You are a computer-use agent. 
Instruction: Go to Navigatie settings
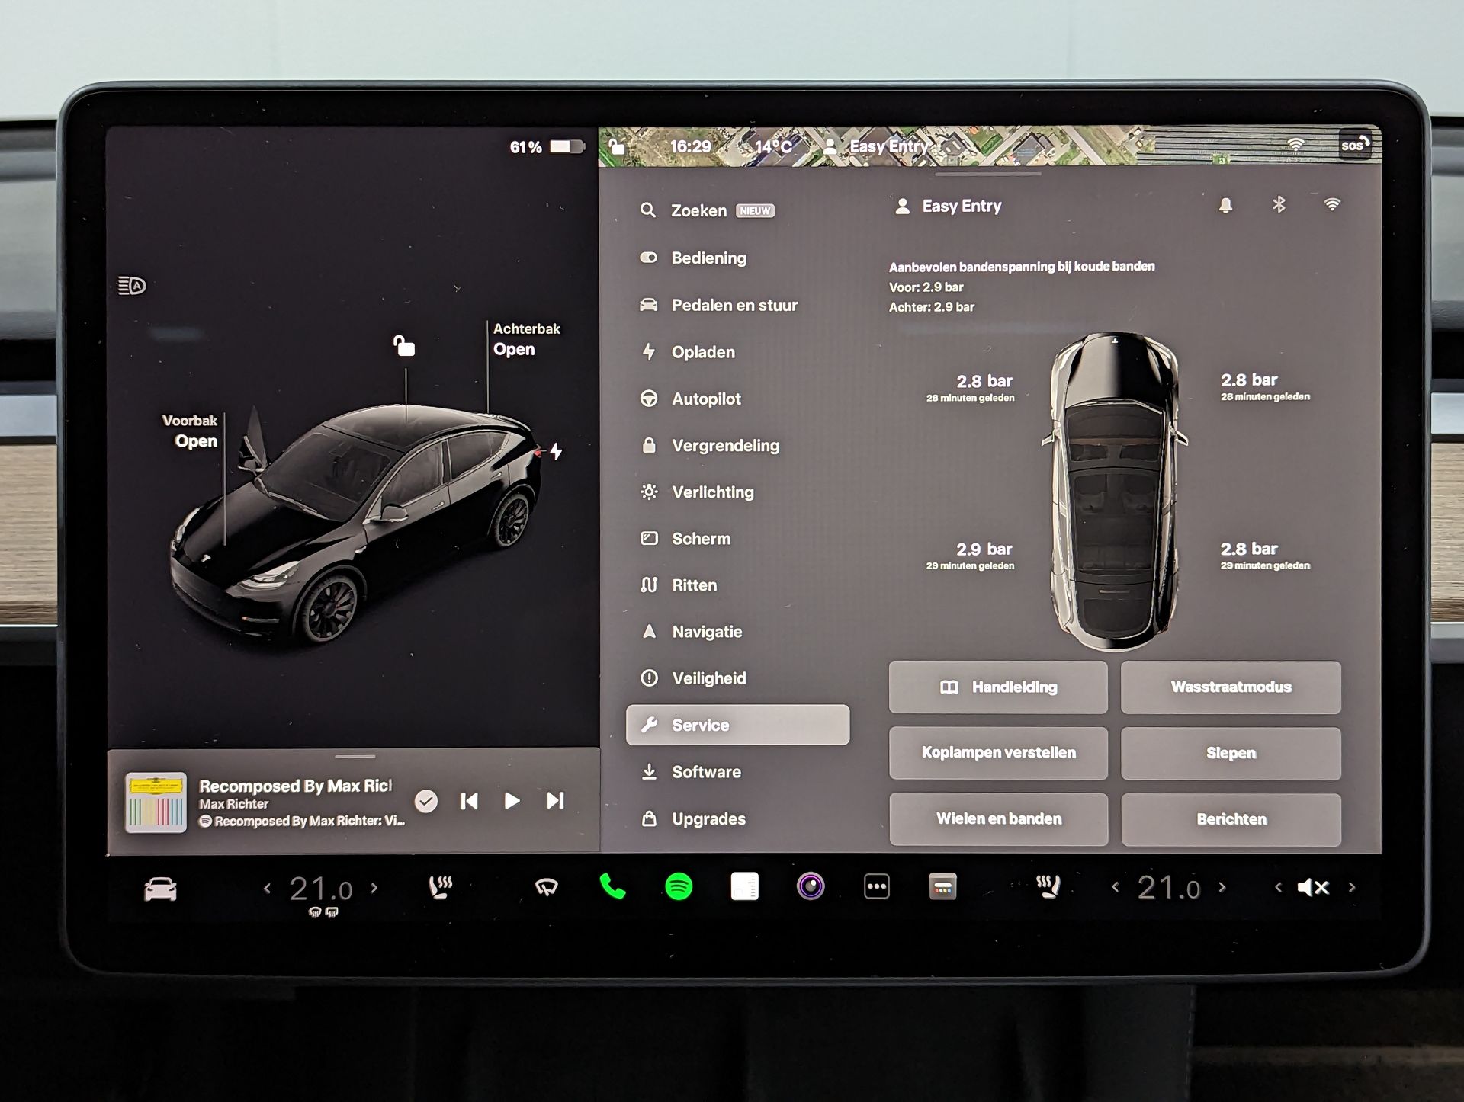691,631
